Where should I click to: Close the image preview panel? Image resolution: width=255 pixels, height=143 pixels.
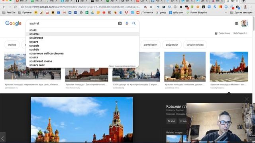coord(247,99)
